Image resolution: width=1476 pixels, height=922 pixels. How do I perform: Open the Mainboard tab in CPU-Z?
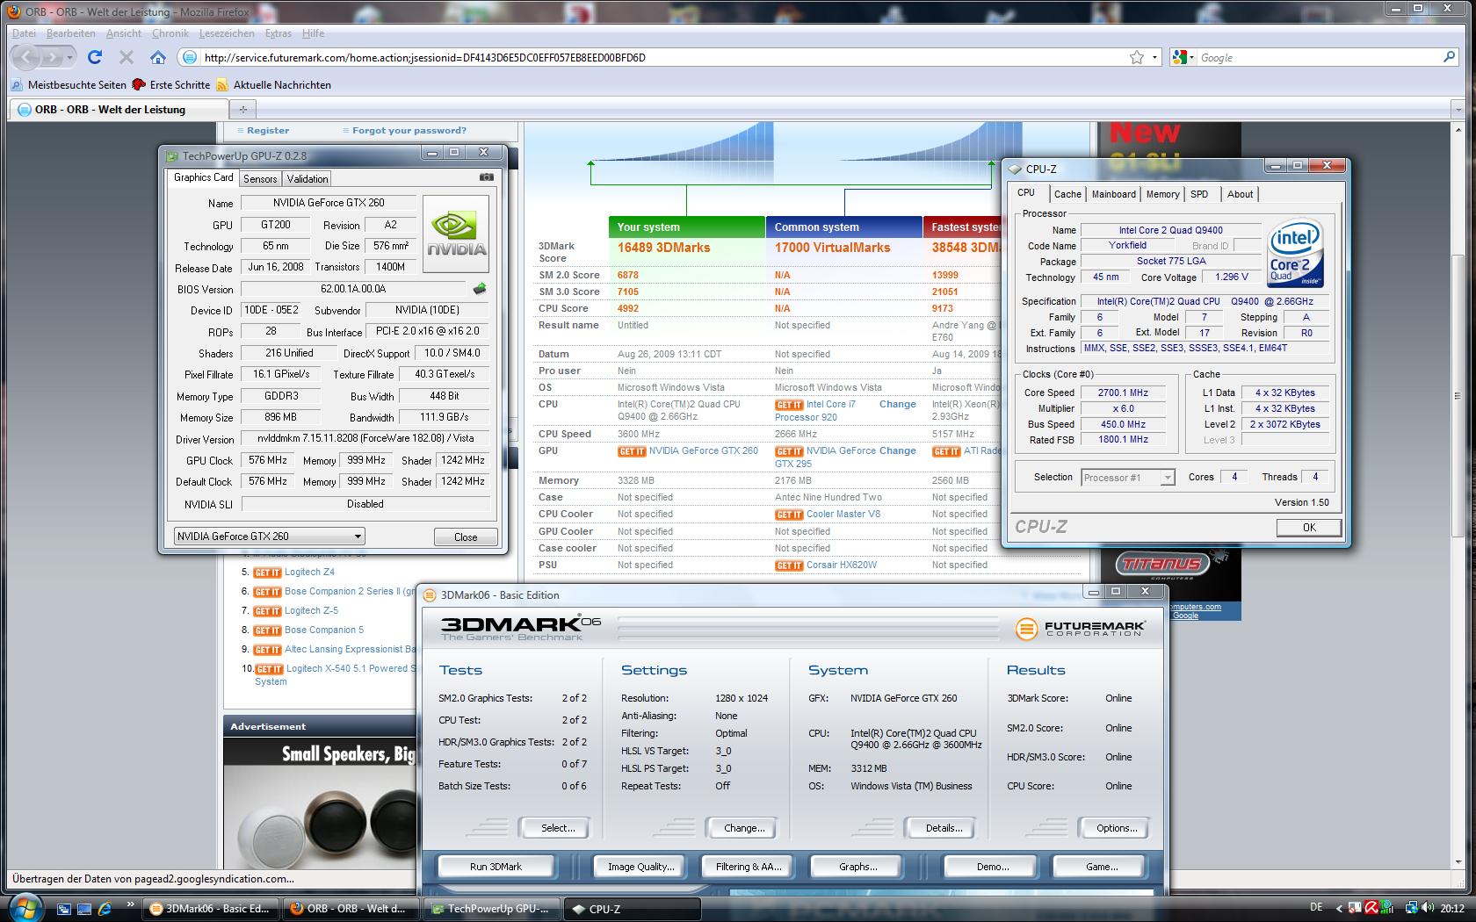tap(1113, 194)
